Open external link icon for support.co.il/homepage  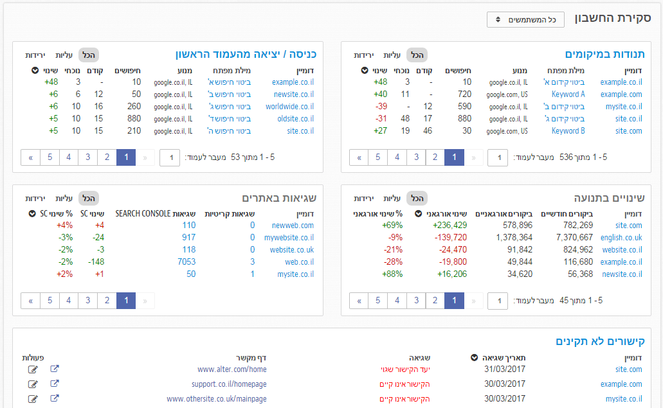tap(55, 384)
